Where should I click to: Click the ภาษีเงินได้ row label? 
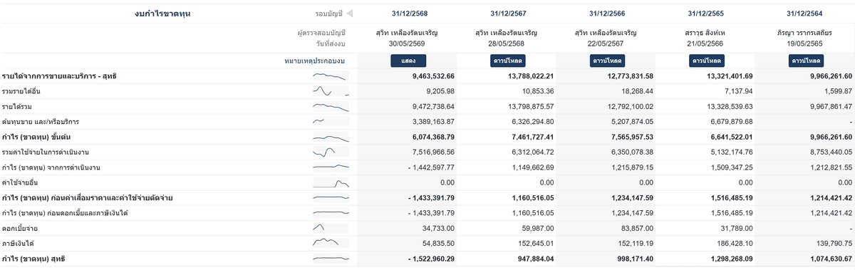click(18, 244)
